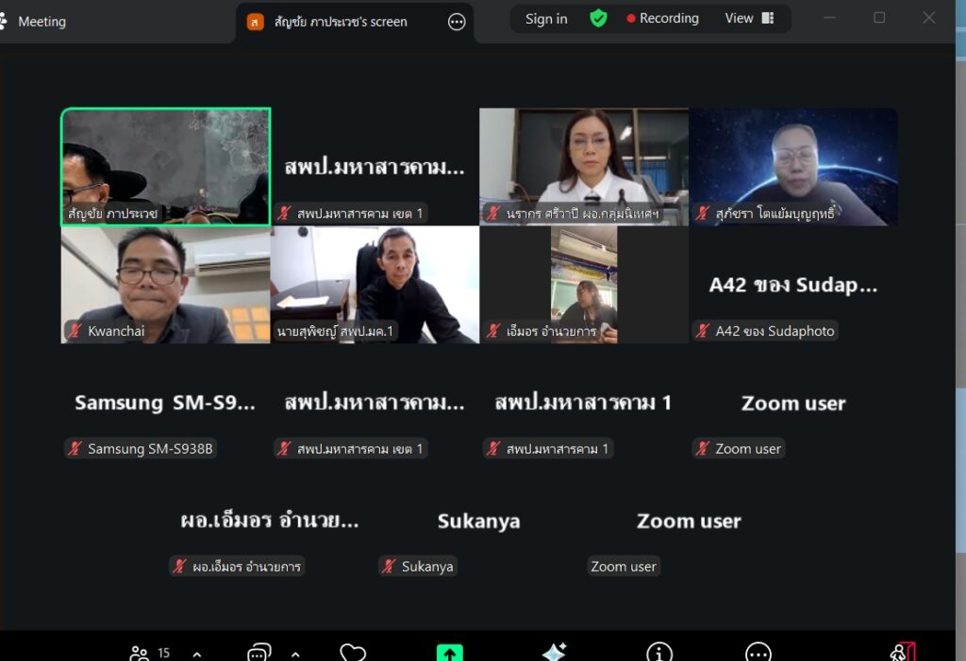The width and height of the screenshot is (966, 661).
Task: Click the Recording indicator
Action: pos(663,19)
